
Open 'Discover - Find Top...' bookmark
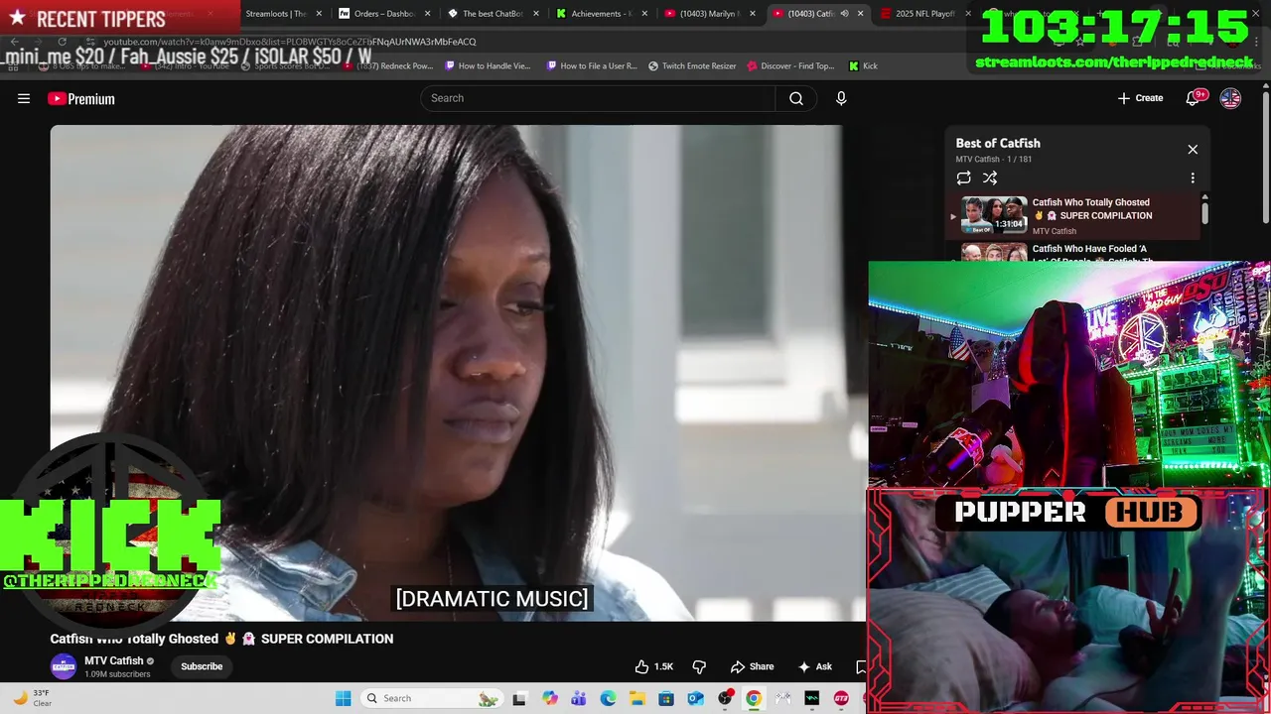790,65
